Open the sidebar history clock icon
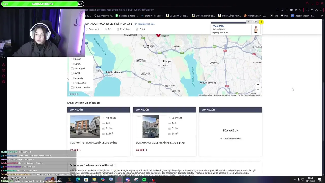Image resolution: width=325 pixels, height=183 pixels. click(3, 70)
